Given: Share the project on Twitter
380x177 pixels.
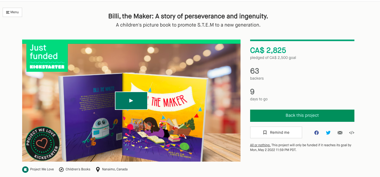Looking at the screenshot, I should pos(328,132).
